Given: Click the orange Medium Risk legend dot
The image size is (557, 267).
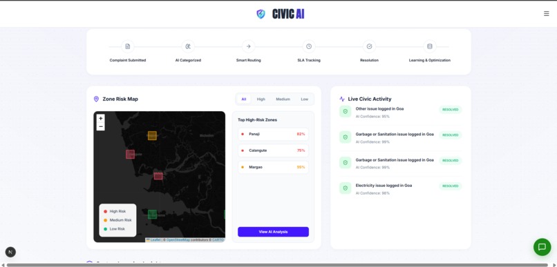Looking at the screenshot, I should tap(105, 220).
